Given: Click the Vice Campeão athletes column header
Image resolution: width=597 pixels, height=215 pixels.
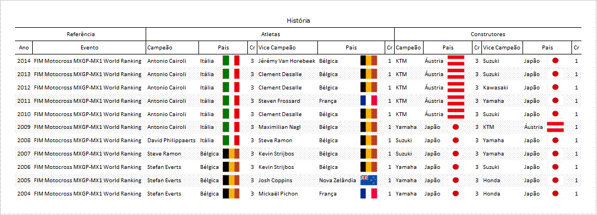Looking at the screenshot, I should pyautogui.click(x=287, y=48).
